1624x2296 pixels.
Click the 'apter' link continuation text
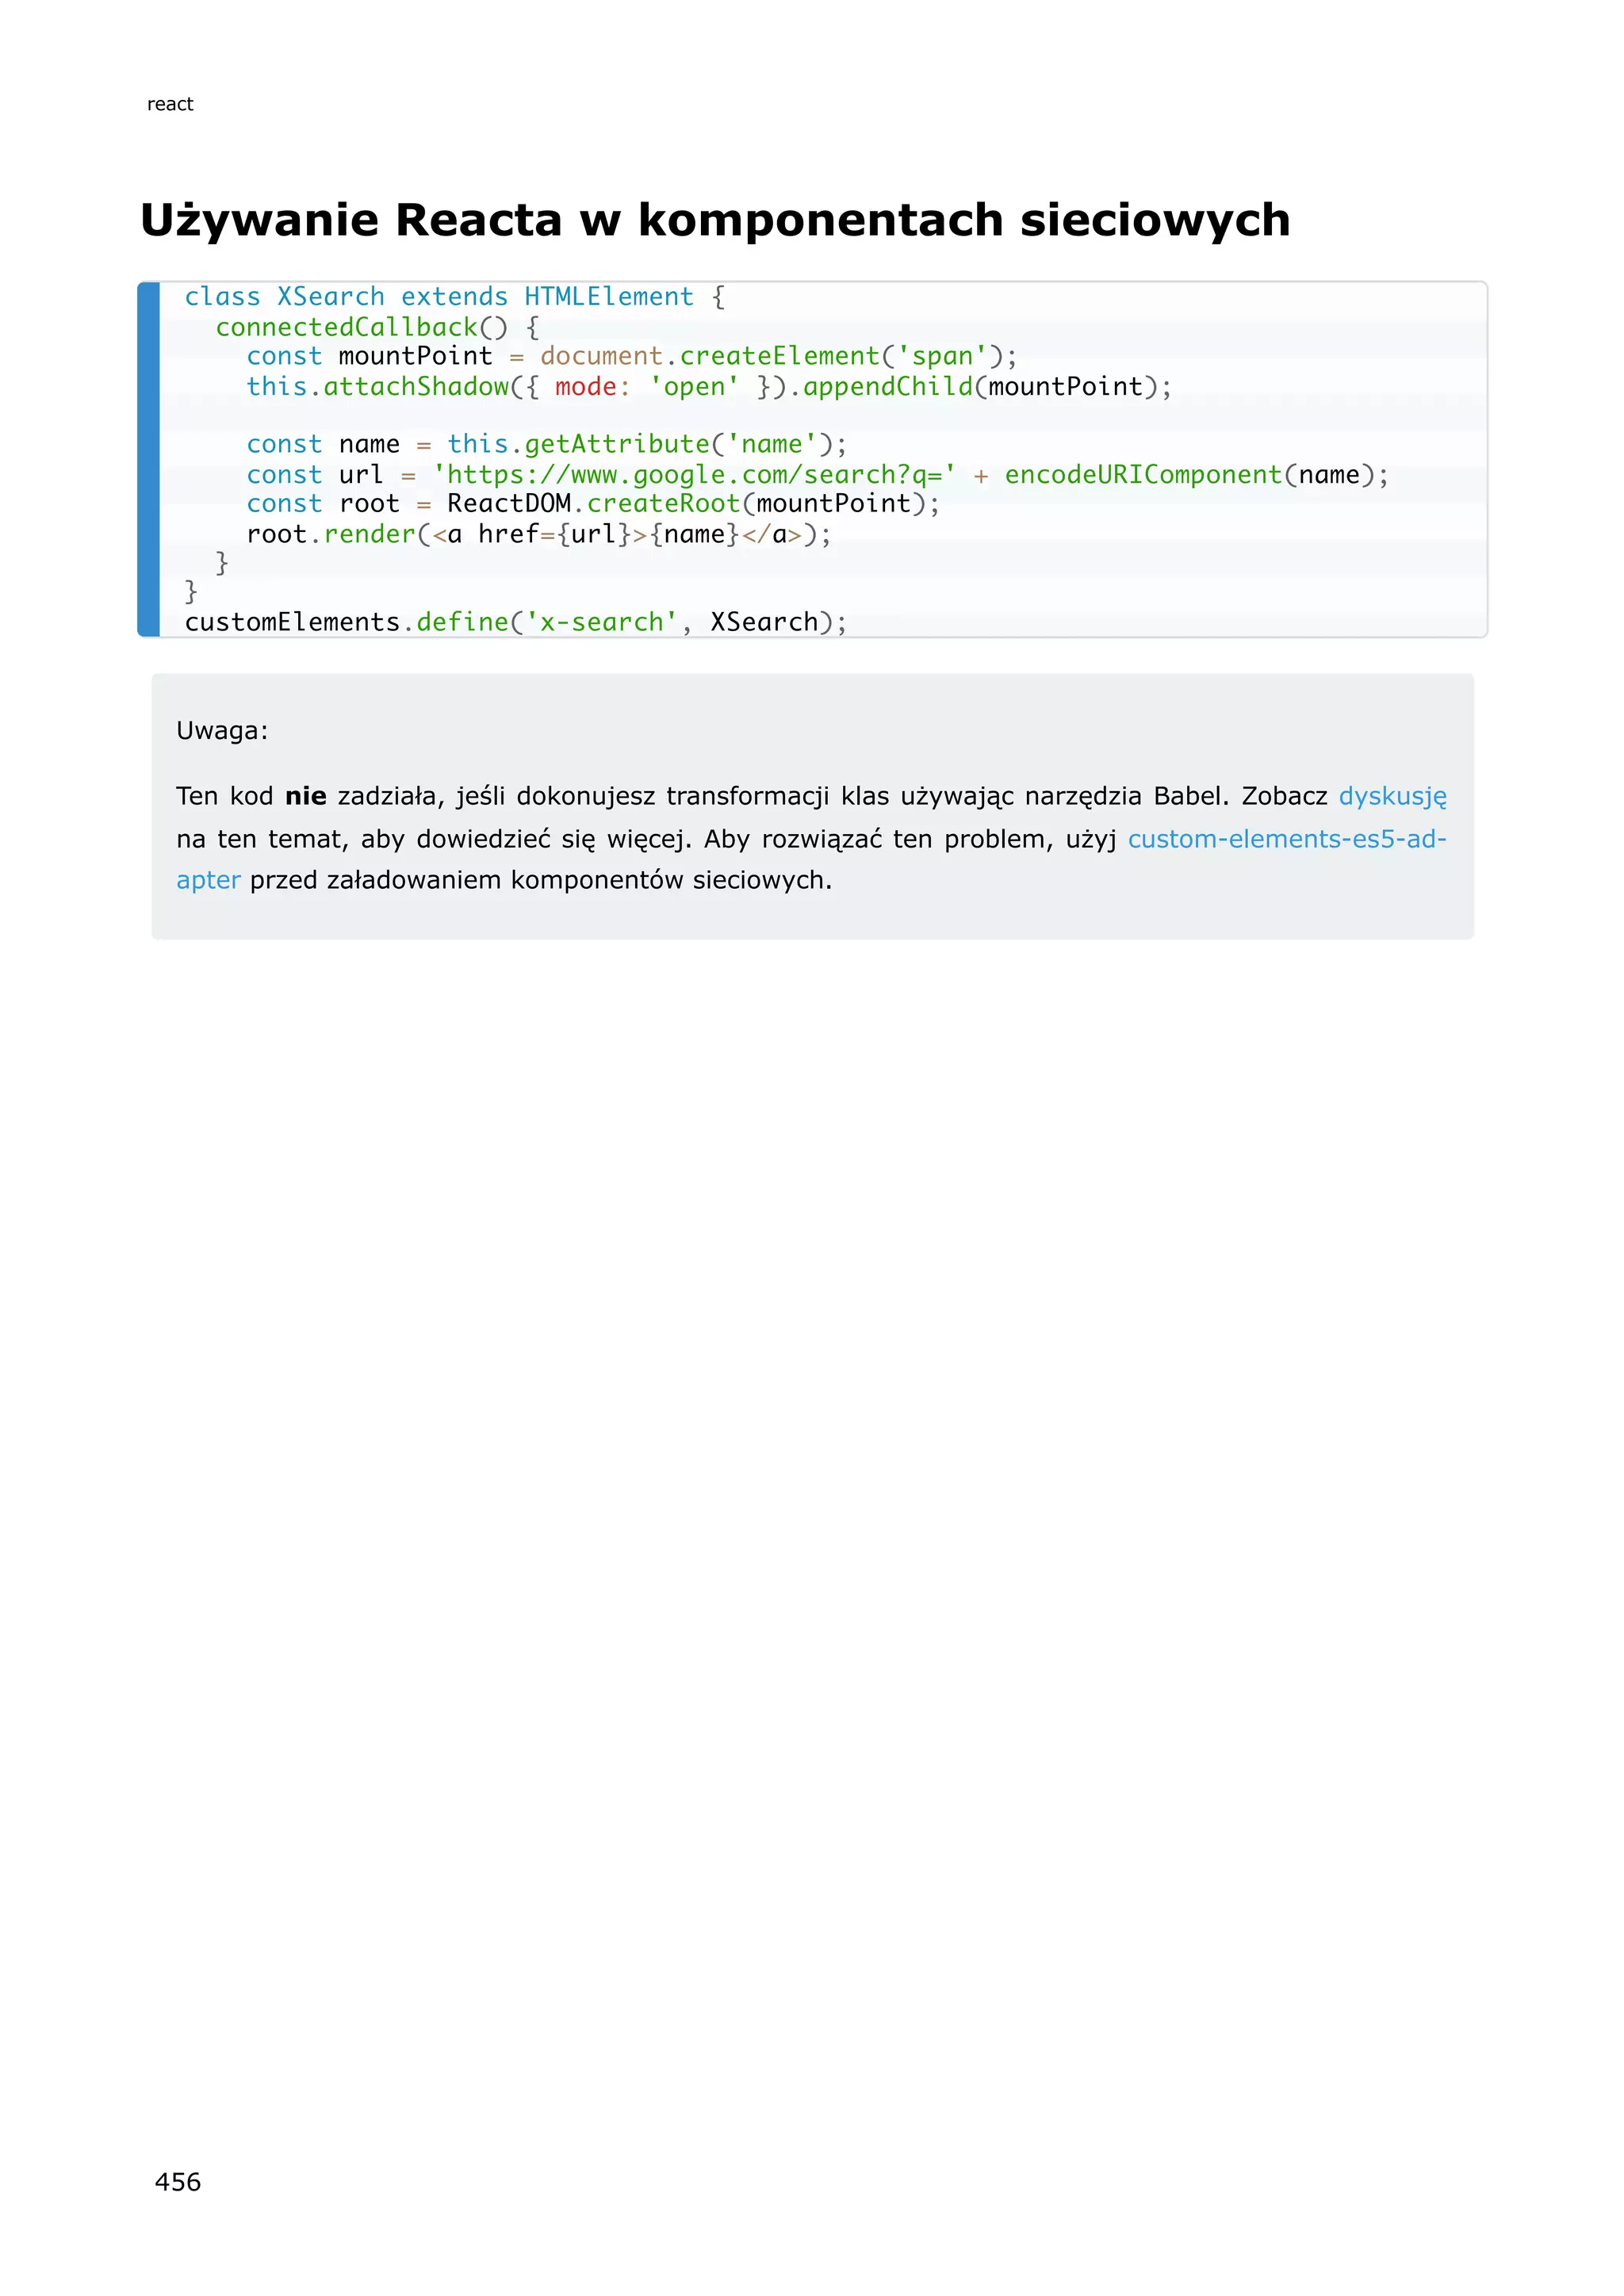click(x=208, y=880)
